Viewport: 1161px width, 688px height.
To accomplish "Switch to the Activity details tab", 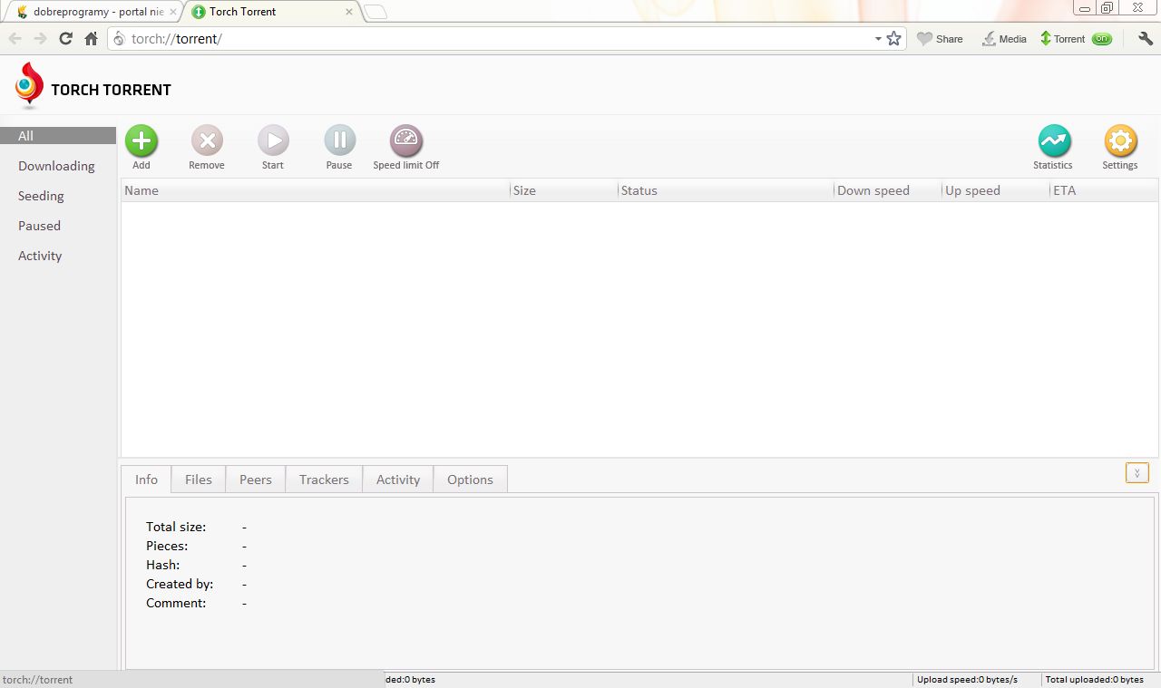I will pos(398,480).
